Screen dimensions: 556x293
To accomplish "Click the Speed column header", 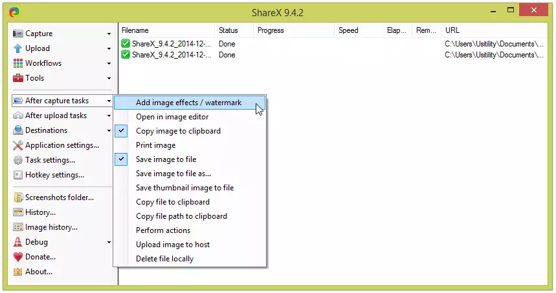I will pos(359,30).
